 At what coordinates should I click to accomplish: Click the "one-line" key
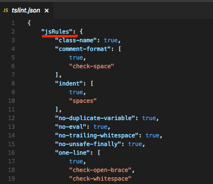click(x=73, y=153)
